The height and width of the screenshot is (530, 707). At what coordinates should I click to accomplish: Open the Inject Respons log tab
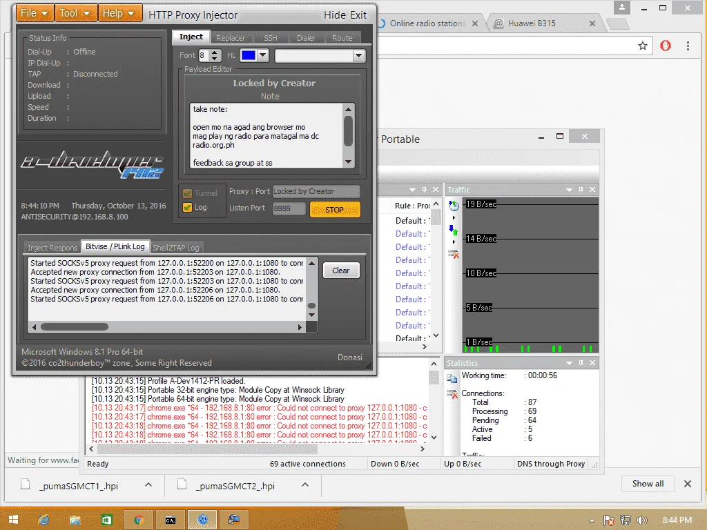coord(52,248)
